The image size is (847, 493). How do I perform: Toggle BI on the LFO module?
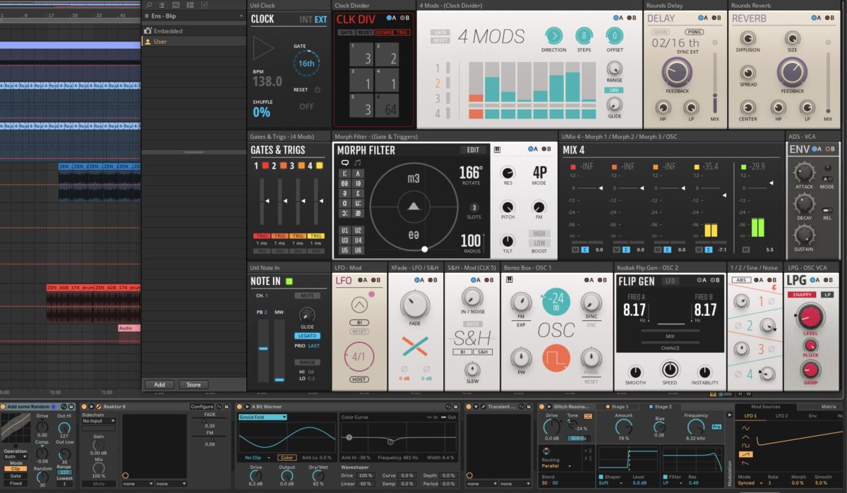pos(359,322)
